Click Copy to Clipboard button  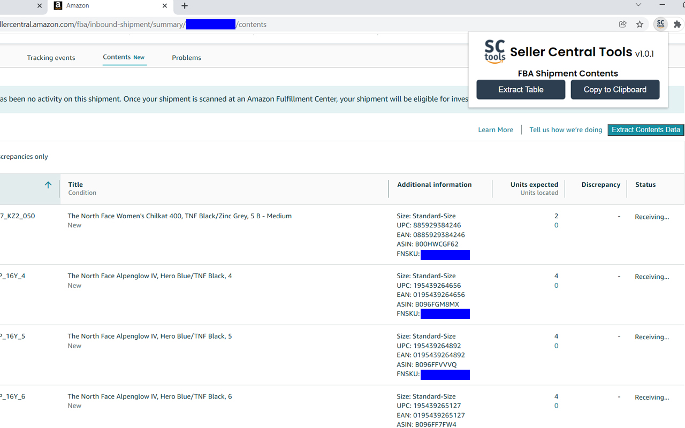615,89
